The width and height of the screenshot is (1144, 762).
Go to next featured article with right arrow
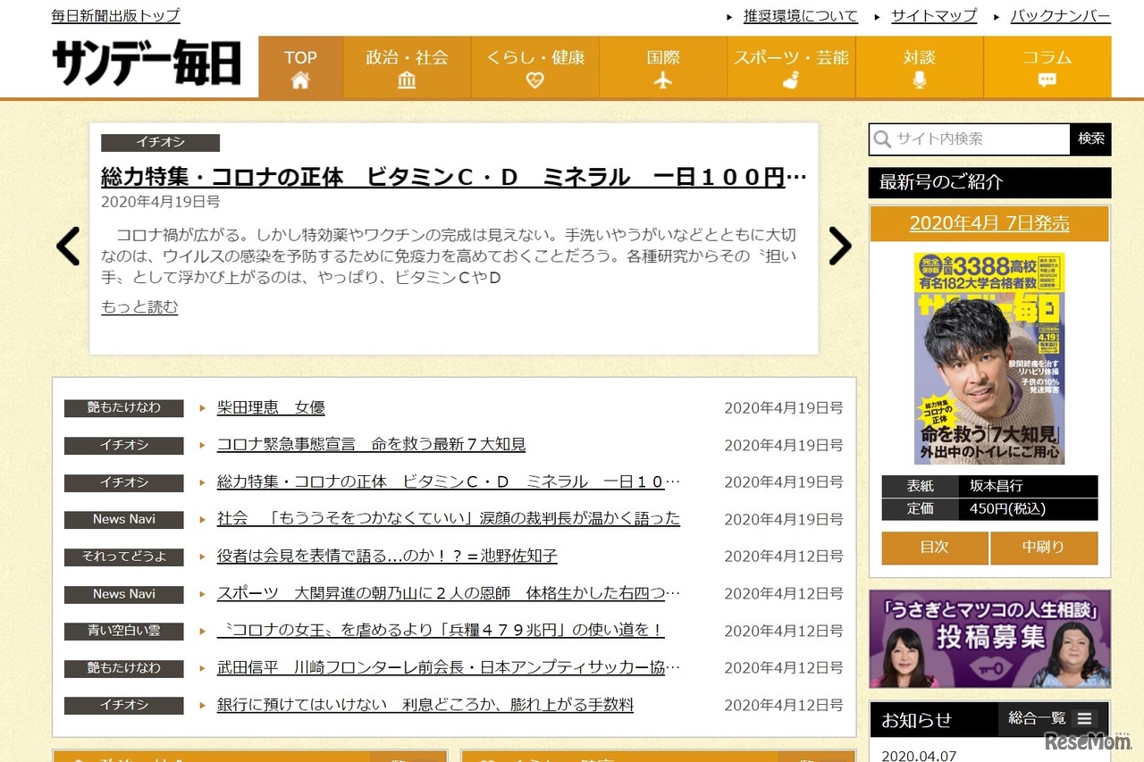click(x=839, y=247)
